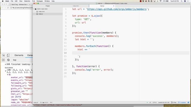191x107 pixels.
Task: Collapse the week-2-ajax-class project folder
Action: 34,9
